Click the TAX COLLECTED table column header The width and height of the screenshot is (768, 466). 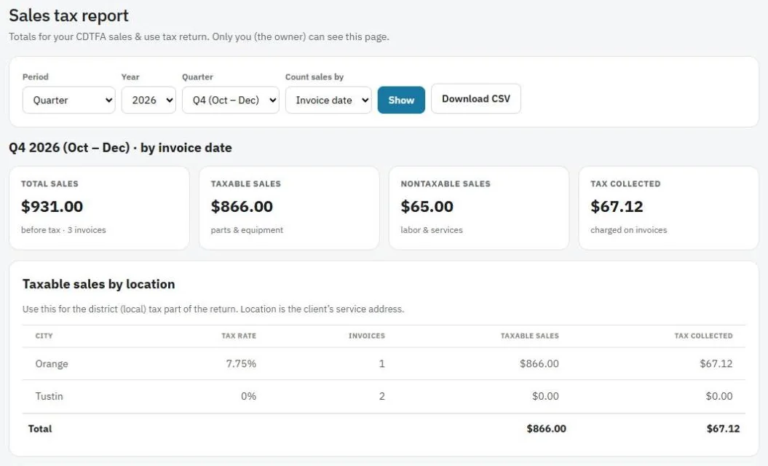(703, 336)
